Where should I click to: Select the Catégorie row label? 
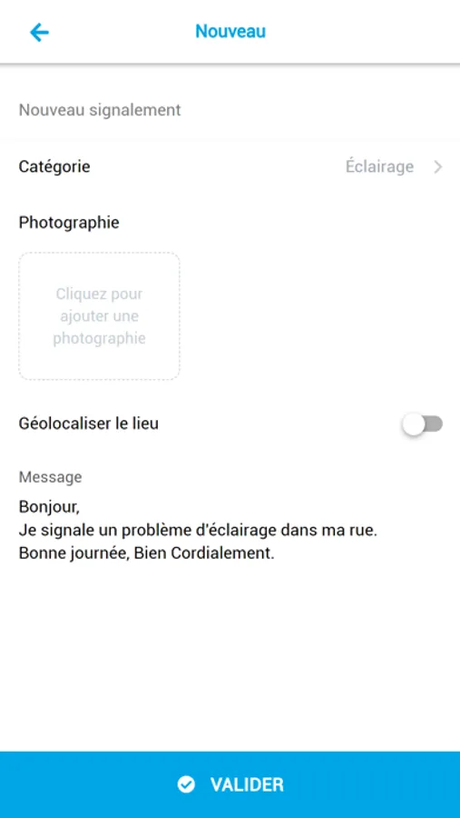tap(54, 167)
